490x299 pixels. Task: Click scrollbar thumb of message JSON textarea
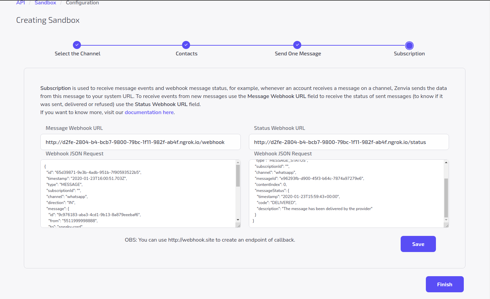click(238, 176)
